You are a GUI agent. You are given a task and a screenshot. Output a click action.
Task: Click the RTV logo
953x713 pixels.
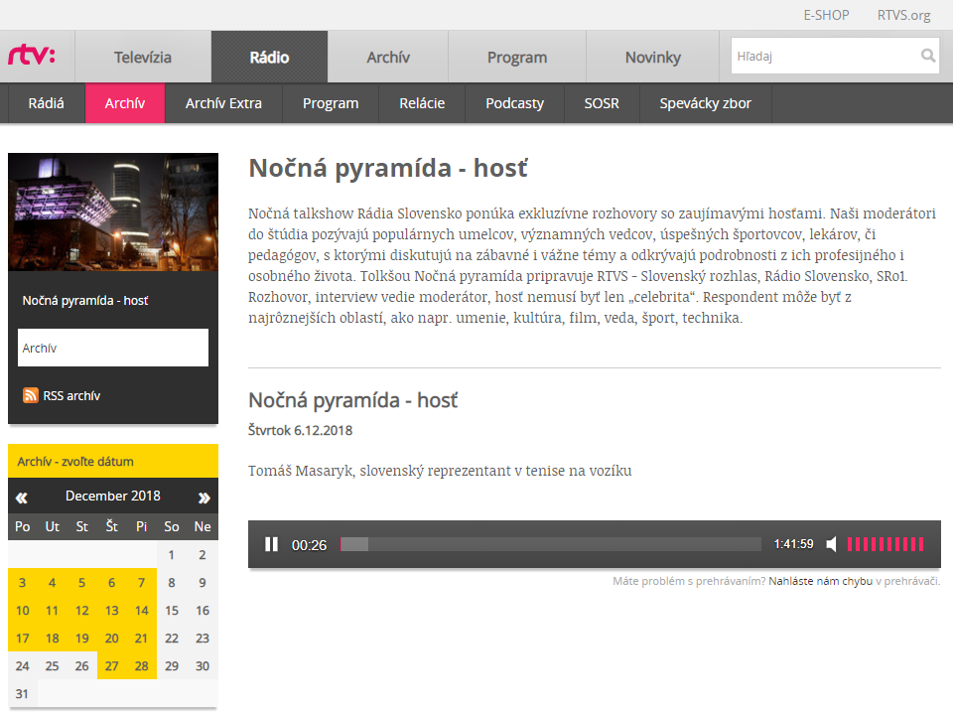32,56
